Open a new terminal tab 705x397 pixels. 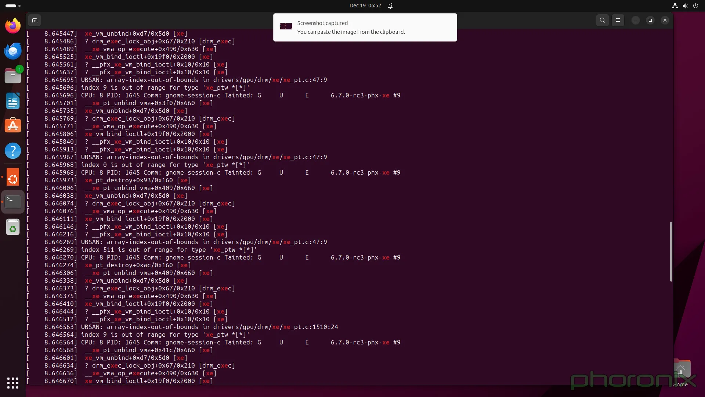[x=35, y=20]
